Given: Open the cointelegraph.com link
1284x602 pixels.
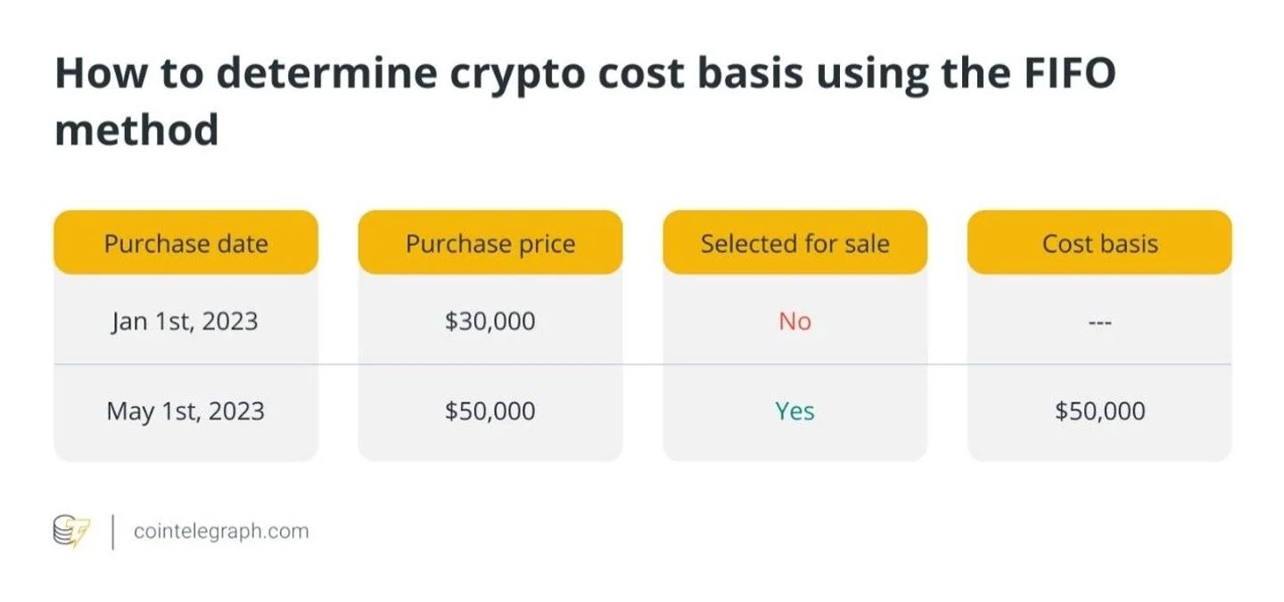Looking at the screenshot, I should pos(221,532).
